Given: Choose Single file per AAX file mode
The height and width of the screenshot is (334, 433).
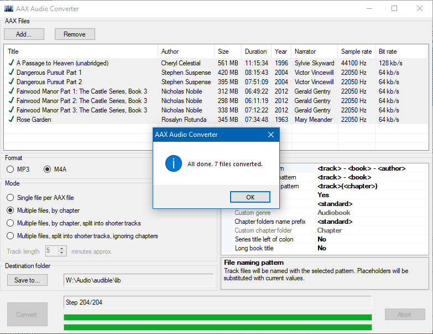Looking at the screenshot, I should click(x=10, y=197).
